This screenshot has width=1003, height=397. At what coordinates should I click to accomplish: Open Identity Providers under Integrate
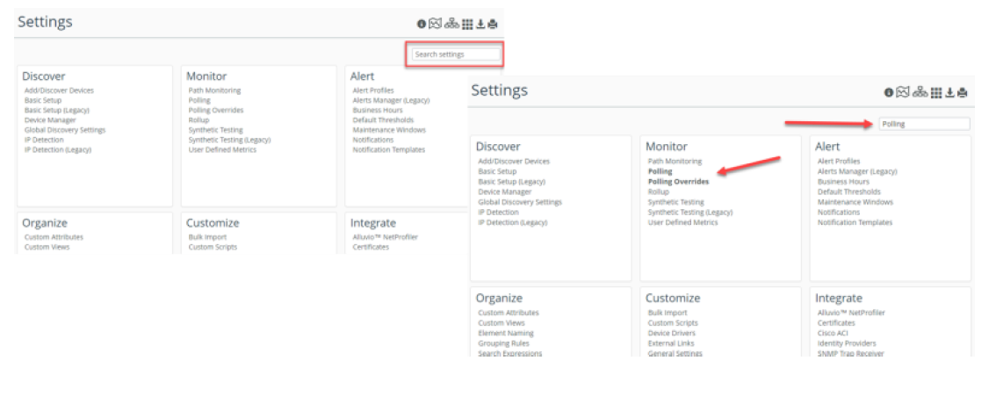pyautogui.click(x=846, y=343)
